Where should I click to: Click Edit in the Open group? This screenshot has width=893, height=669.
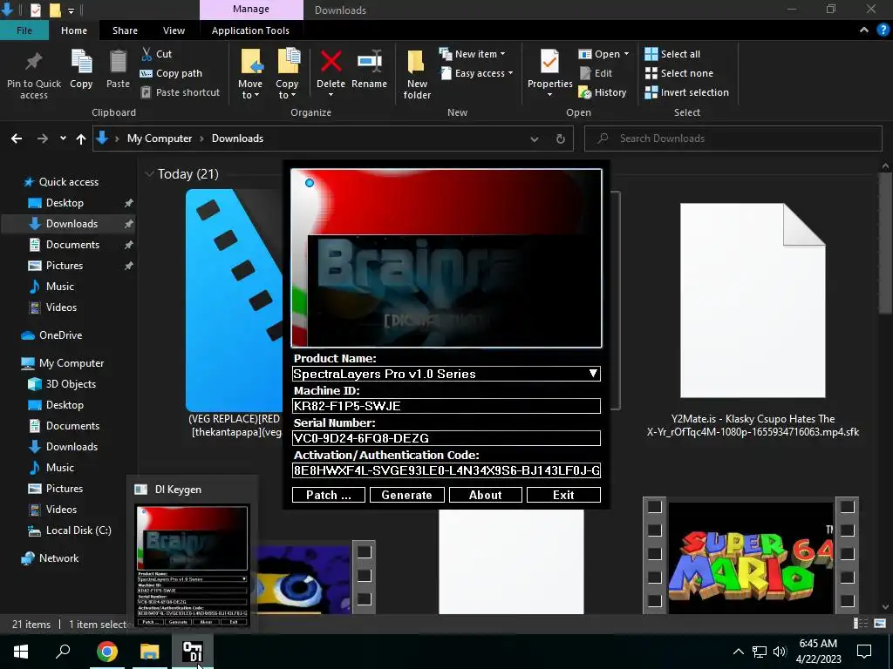pos(596,73)
